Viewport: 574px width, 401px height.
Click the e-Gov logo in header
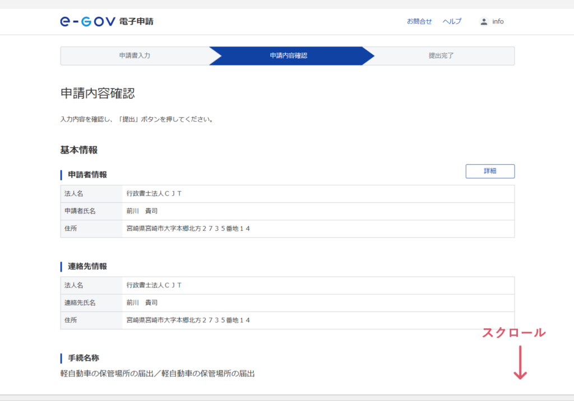(87, 22)
